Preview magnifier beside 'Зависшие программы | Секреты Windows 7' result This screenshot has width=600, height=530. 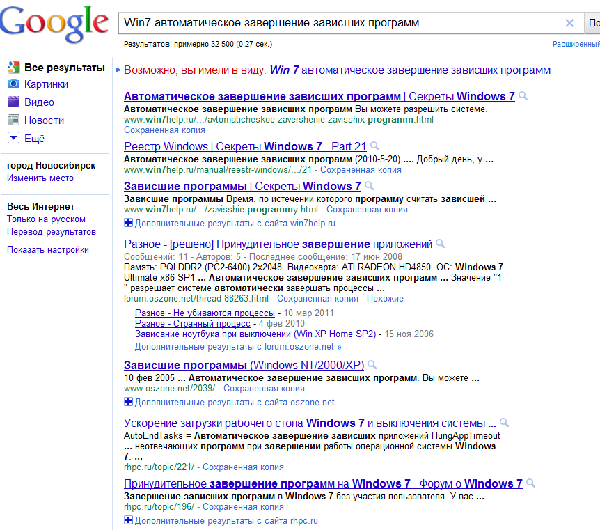click(x=370, y=186)
